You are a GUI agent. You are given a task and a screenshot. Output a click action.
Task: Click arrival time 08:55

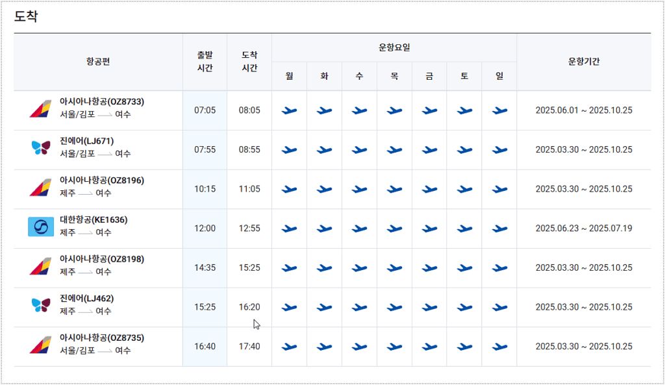click(x=249, y=150)
